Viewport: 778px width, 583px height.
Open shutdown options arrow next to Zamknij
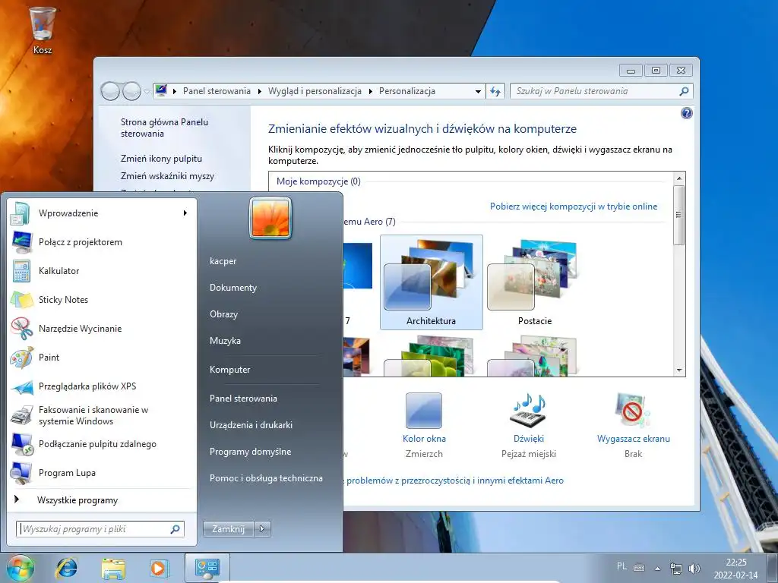(x=262, y=529)
